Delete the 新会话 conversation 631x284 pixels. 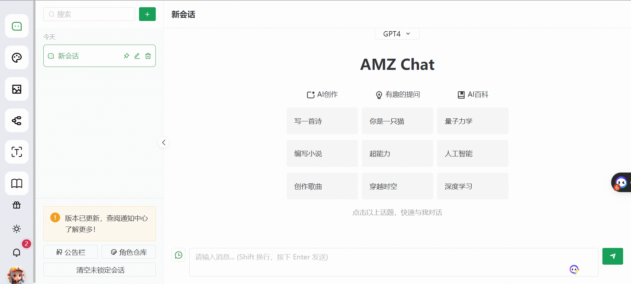[x=148, y=56]
